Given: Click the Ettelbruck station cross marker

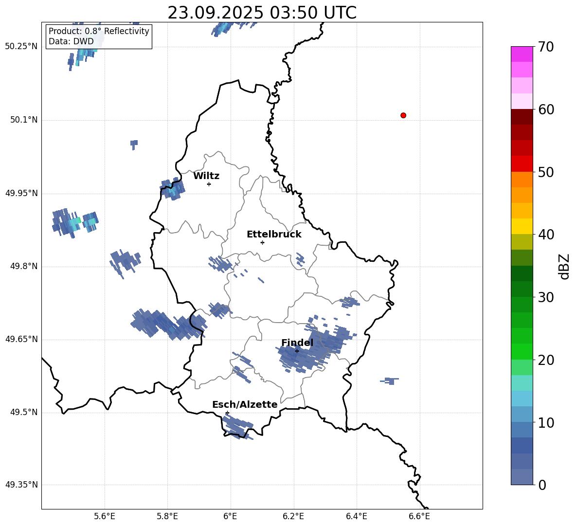Looking at the screenshot, I should click(262, 242).
